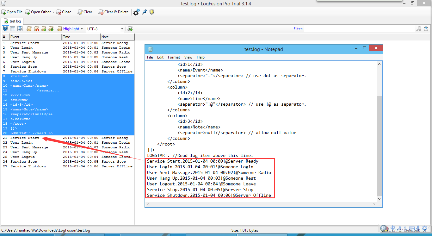Click the yellow shield icon
432x236 pixels.
click(x=152, y=12)
